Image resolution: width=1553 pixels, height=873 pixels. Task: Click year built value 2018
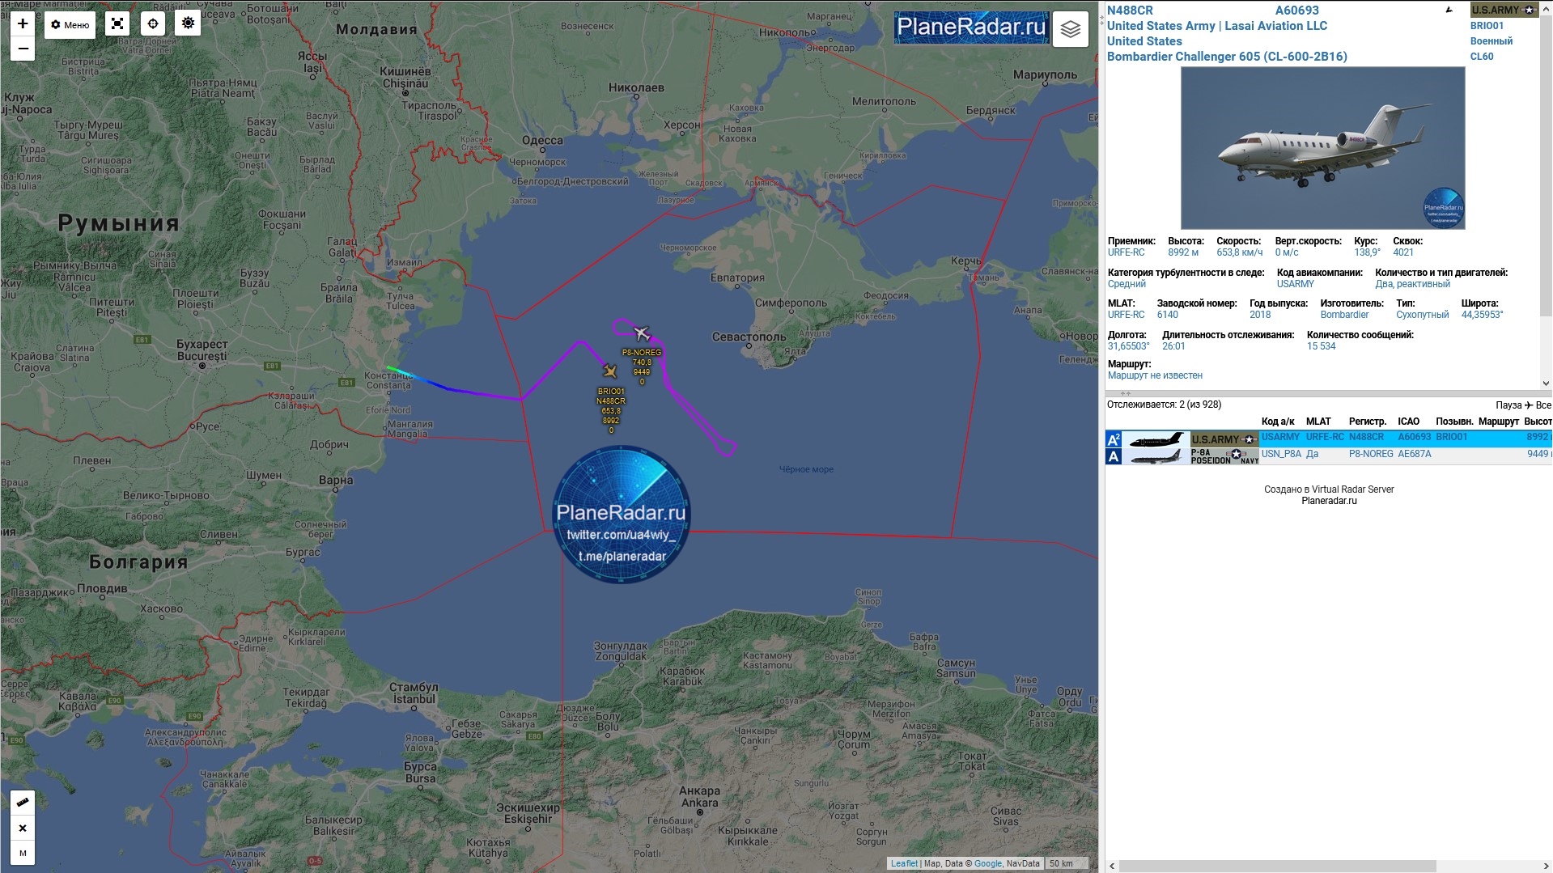click(1260, 315)
